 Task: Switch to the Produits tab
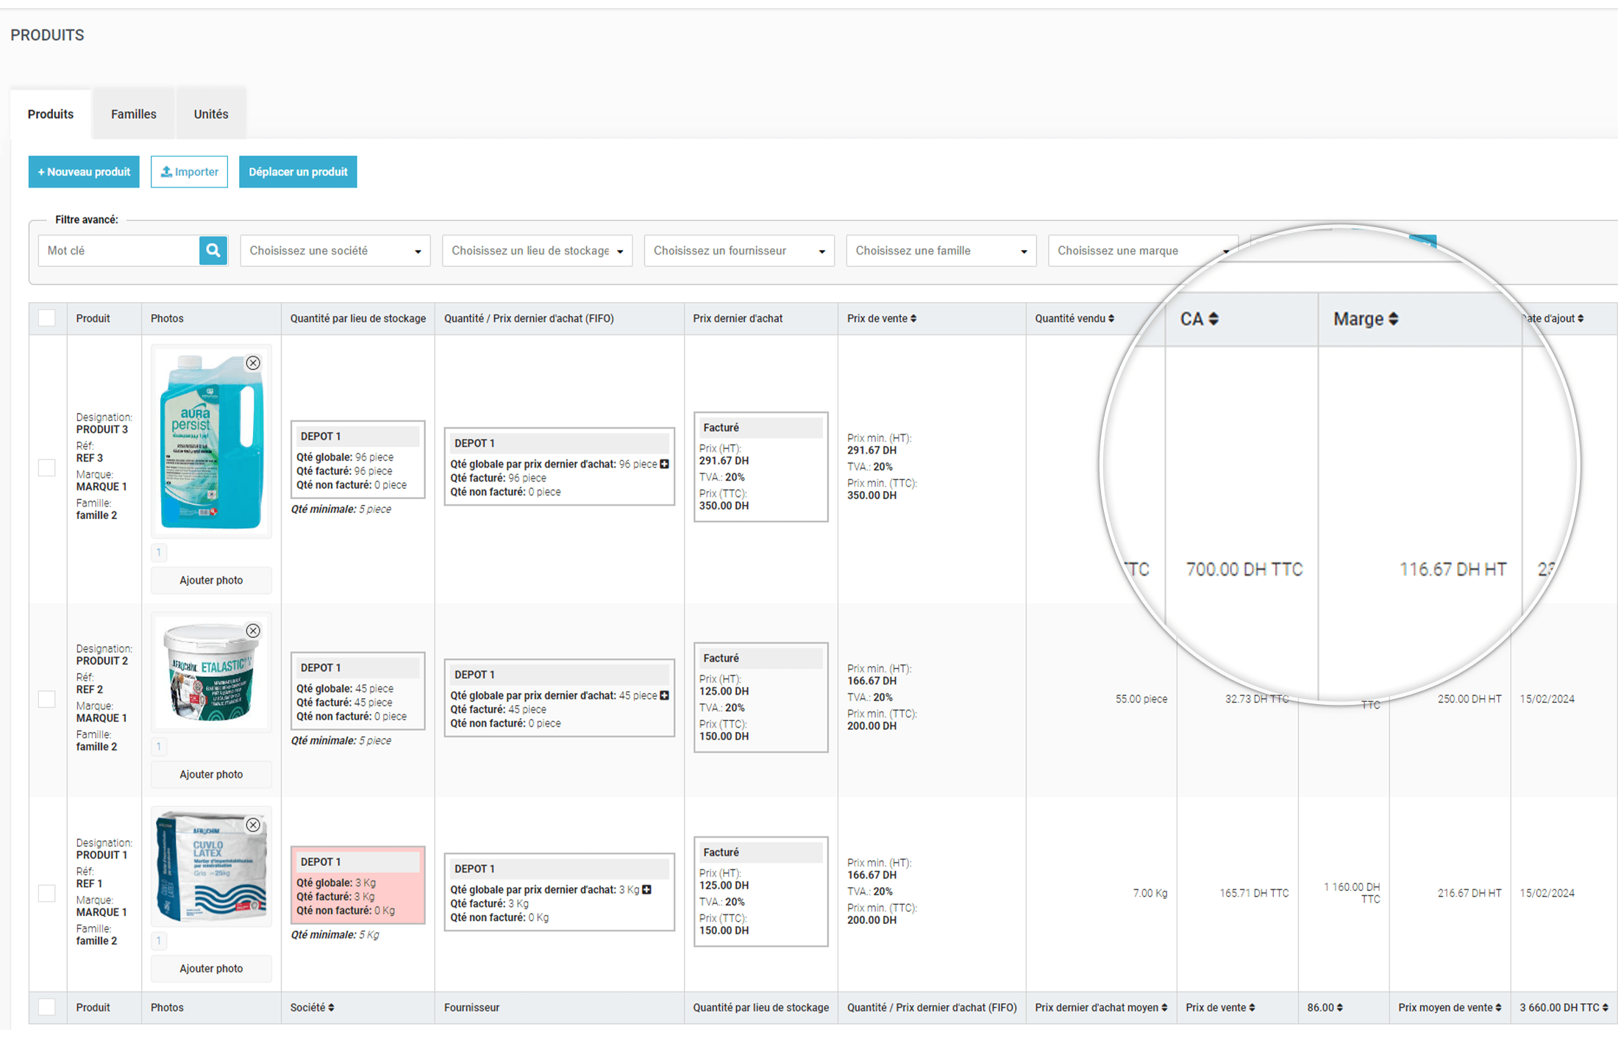[51, 114]
